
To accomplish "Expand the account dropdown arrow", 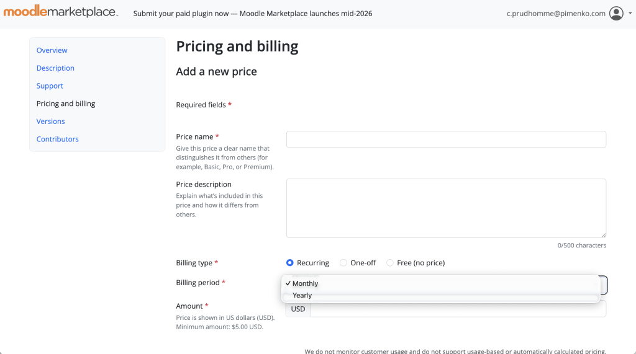I will tap(630, 14).
